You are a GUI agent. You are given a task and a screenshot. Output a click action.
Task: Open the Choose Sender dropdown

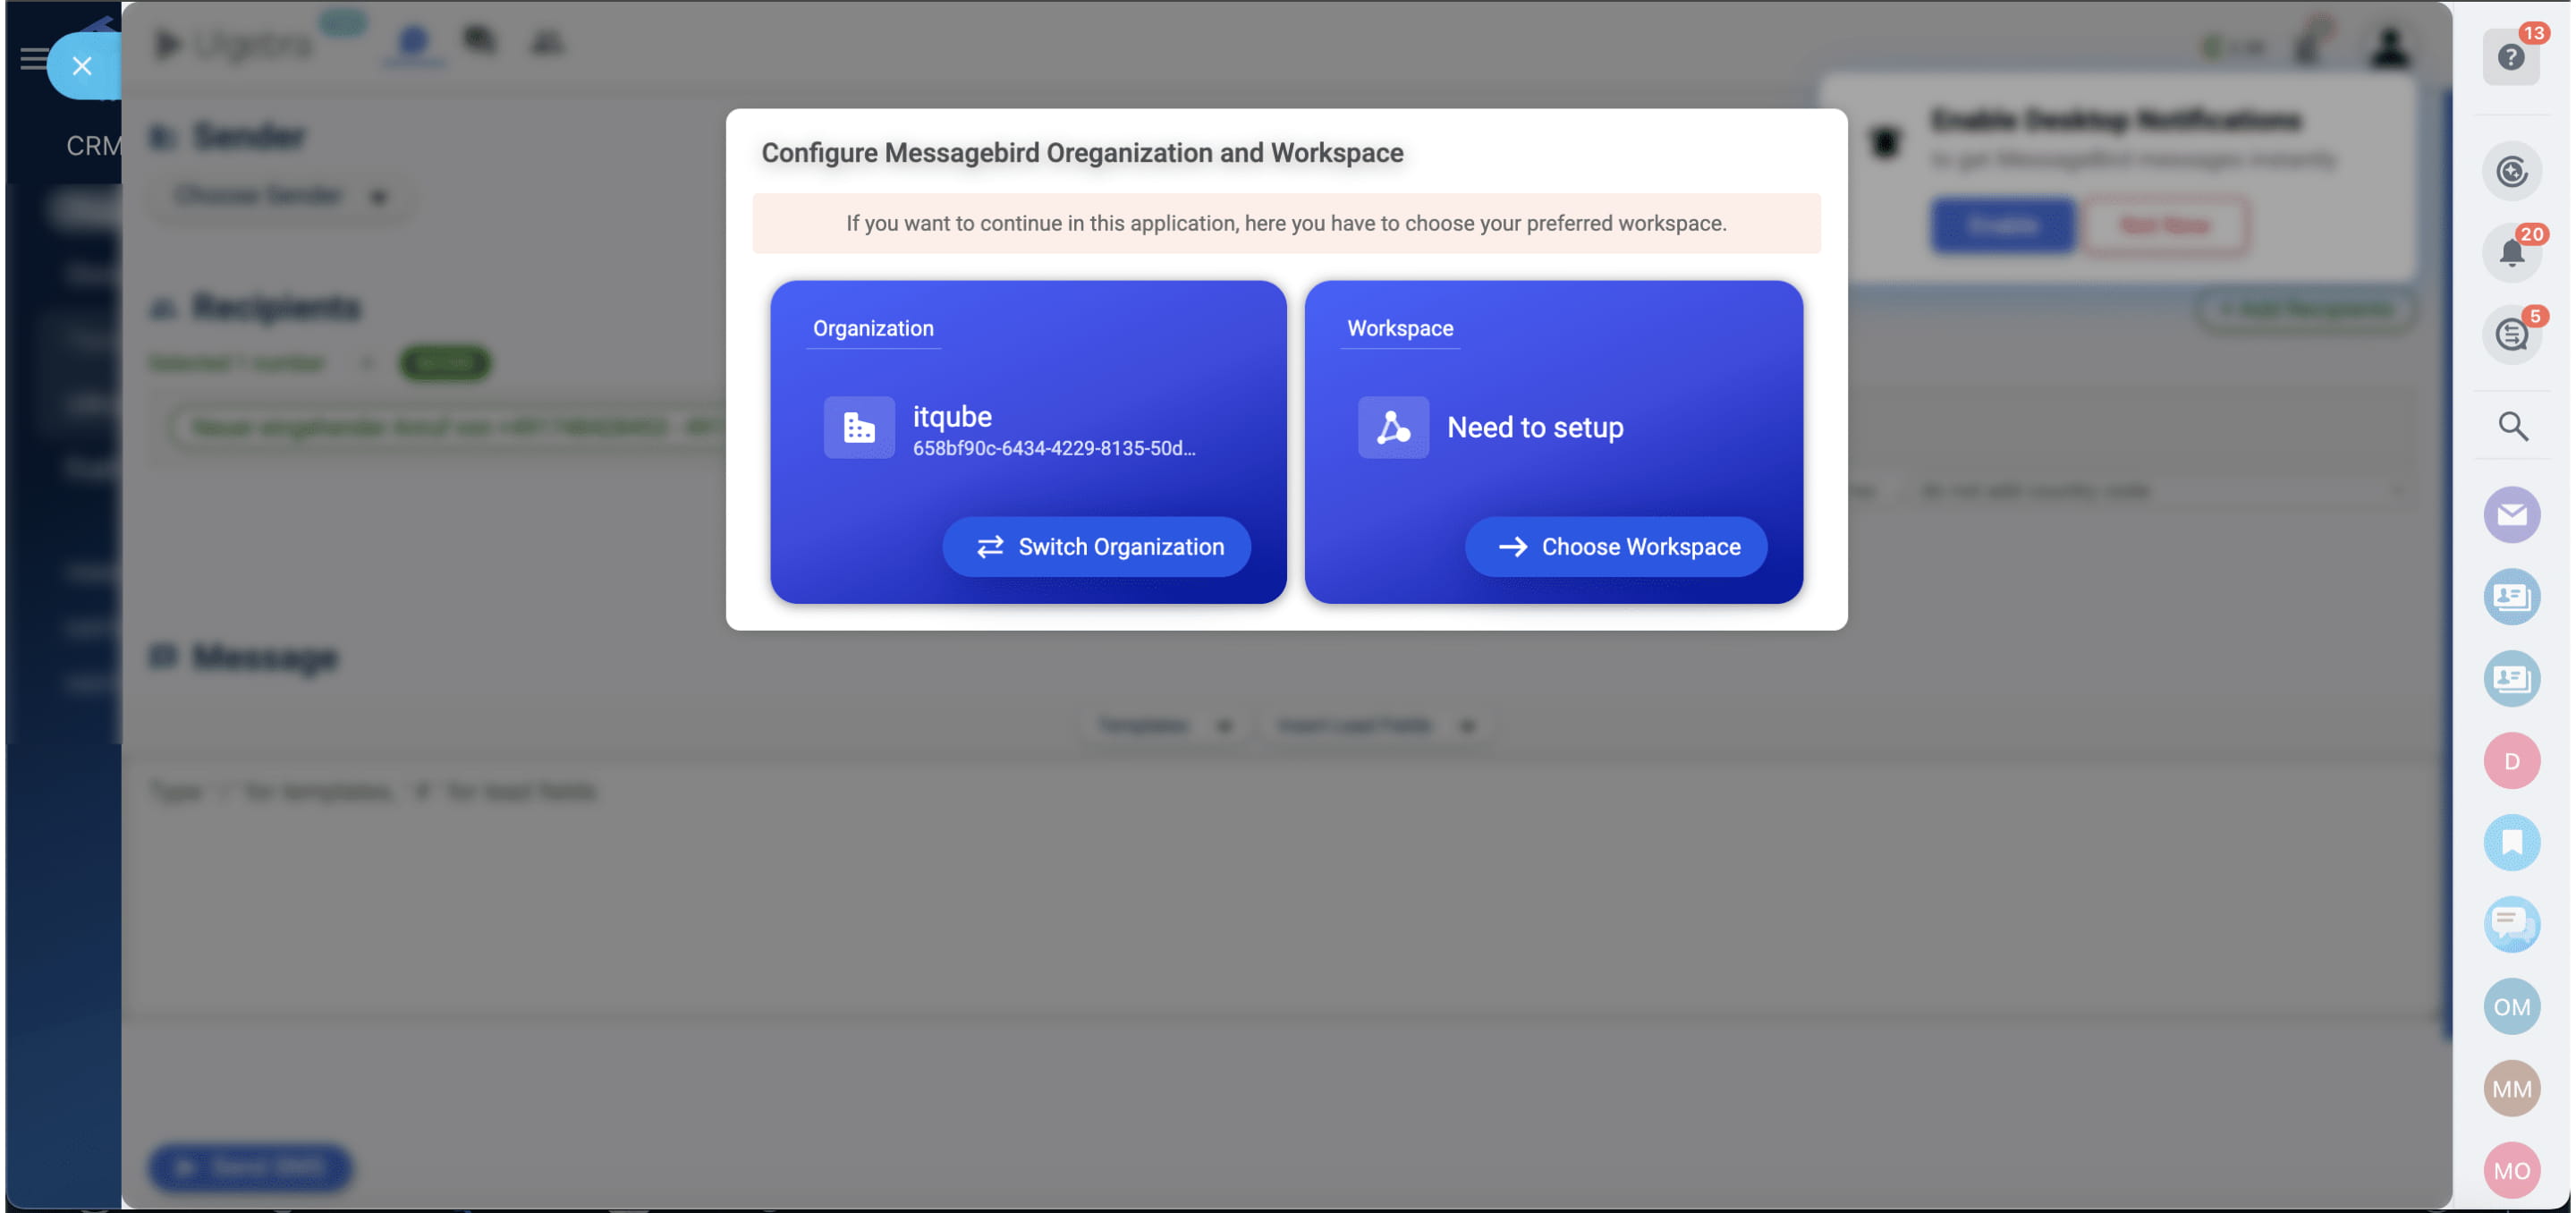coord(281,196)
